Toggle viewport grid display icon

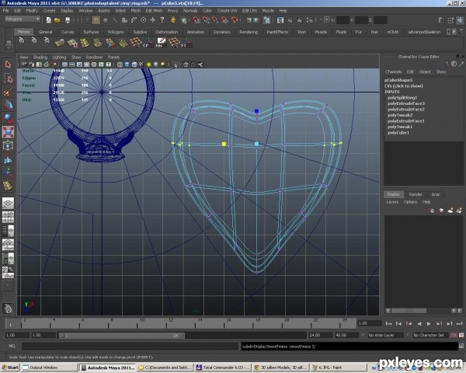pyautogui.click(x=64, y=64)
